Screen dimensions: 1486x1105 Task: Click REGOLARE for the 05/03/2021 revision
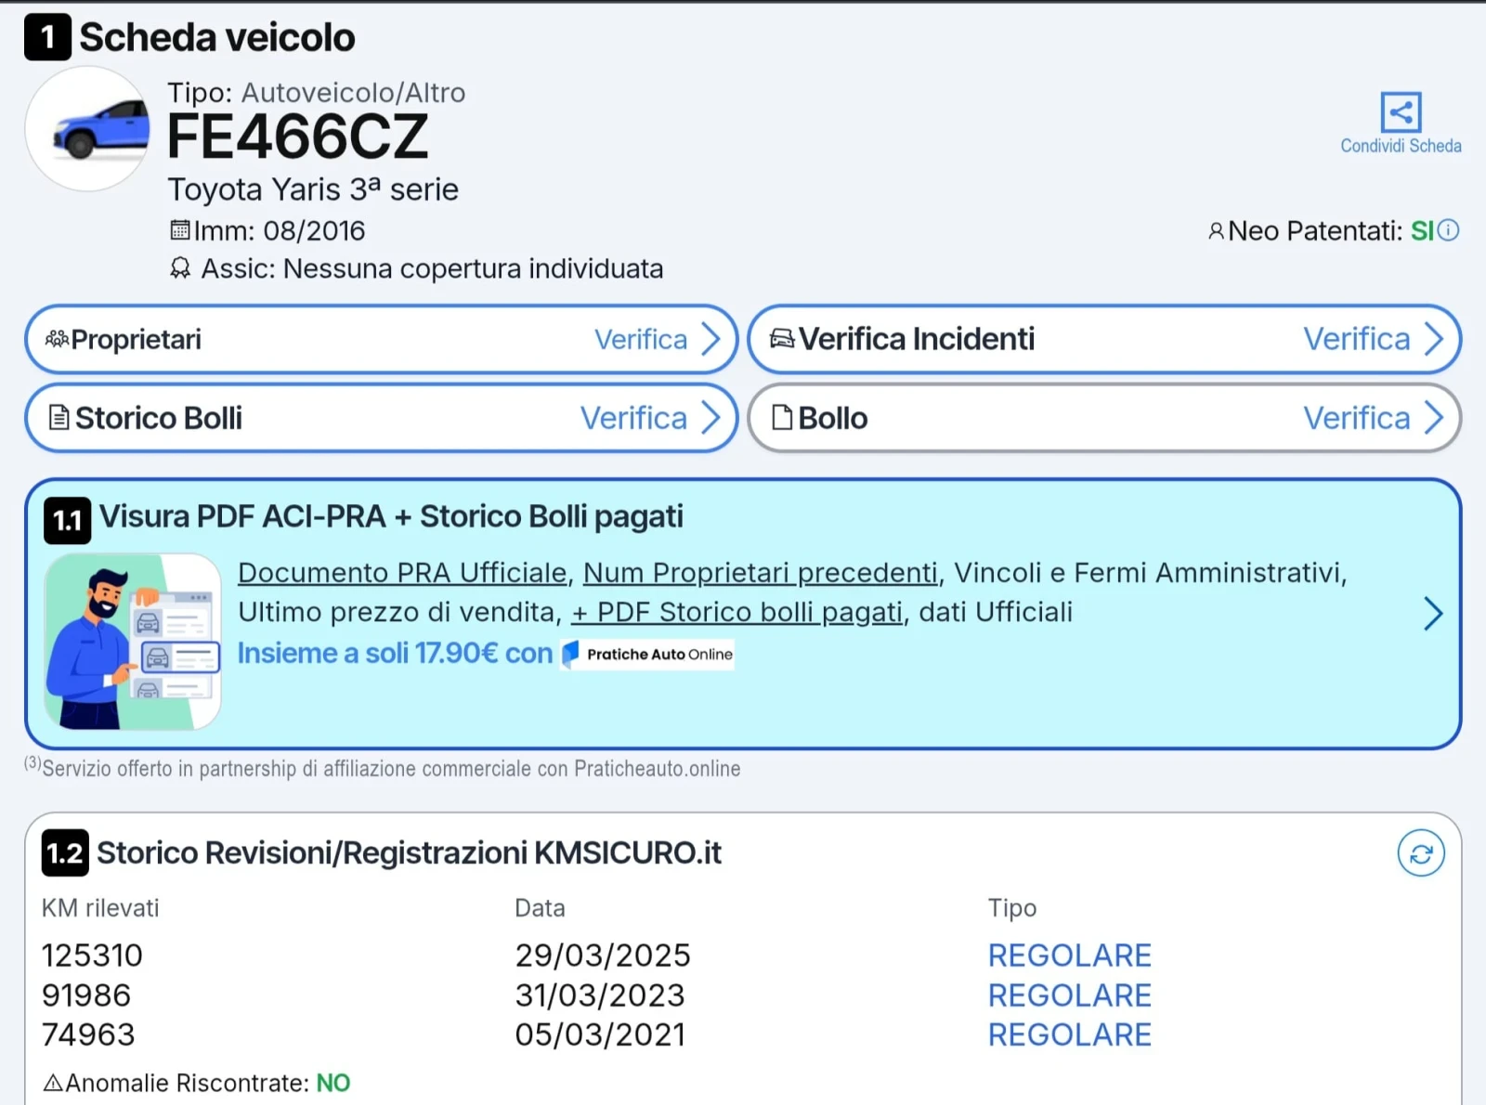1070,1034
